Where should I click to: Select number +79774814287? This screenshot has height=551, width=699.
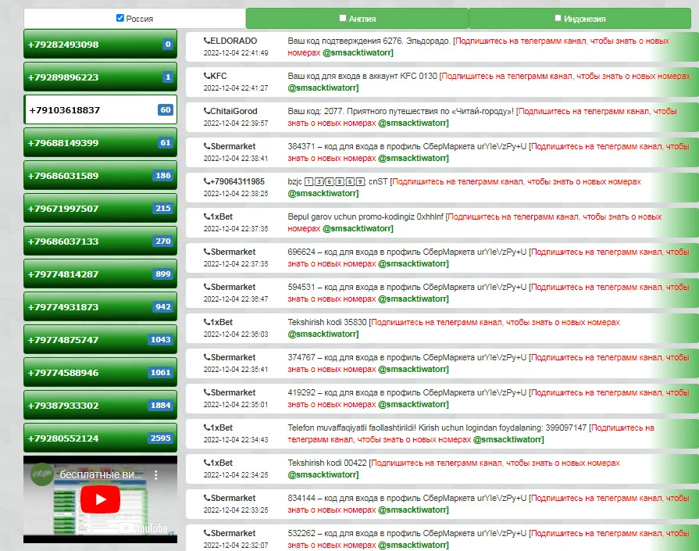(x=100, y=274)
